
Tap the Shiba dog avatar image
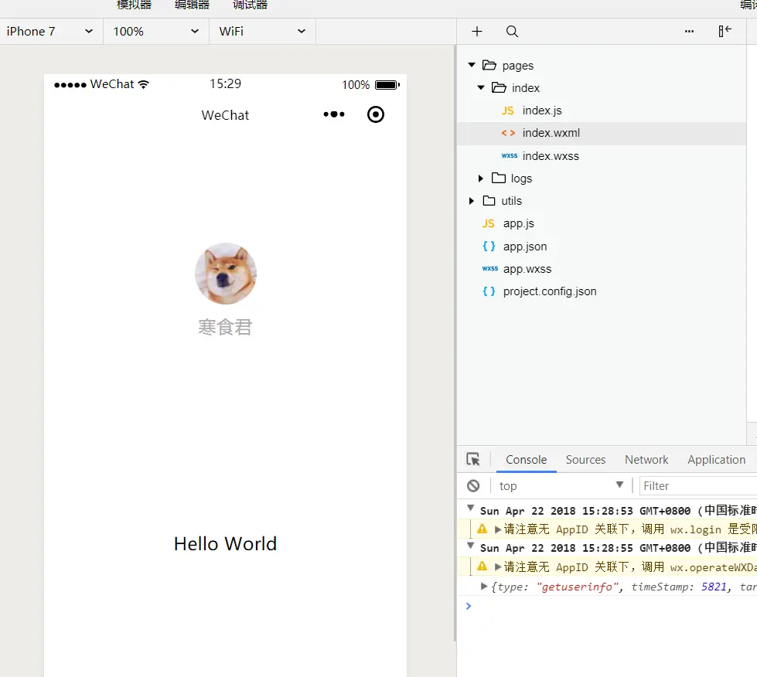(226, 274)
